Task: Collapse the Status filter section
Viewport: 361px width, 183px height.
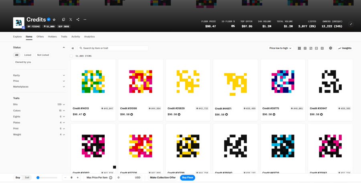Action: [x=64, y=48]
